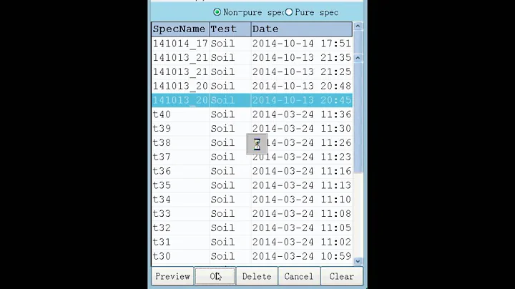Select spectrum t32 in the list
The height and width of the screenshot is (289, 515).
[252, 227]
